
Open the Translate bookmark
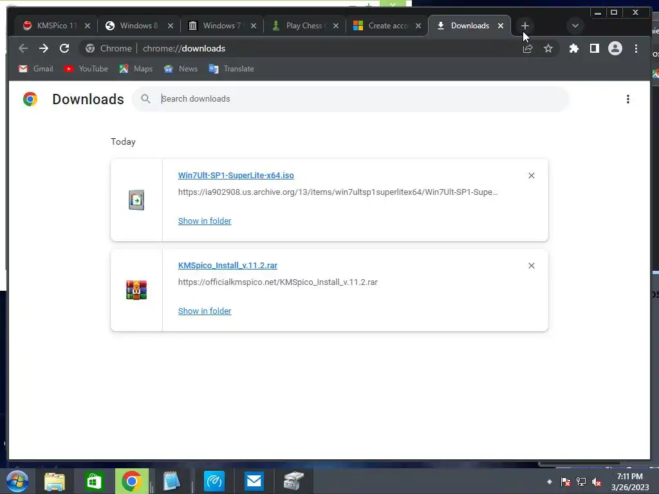[231, 68]
